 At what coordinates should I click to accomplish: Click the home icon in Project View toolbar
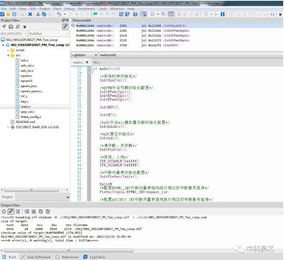click(11, 27)
